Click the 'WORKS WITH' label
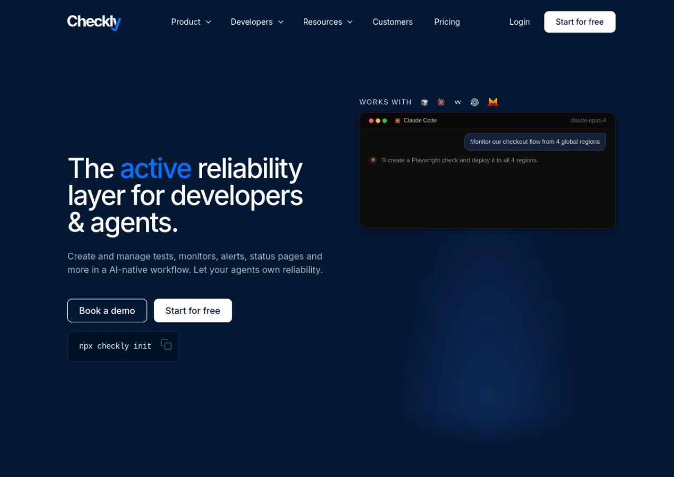This screenshot has width=674, height=477. click(385, 102)
